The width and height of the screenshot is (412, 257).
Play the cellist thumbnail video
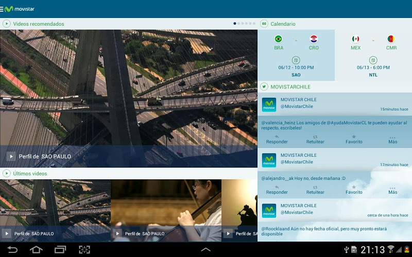pos(117,233)
